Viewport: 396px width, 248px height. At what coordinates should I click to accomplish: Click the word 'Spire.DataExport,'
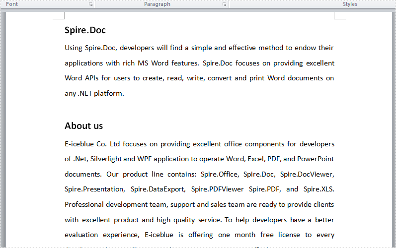point(158,189)
